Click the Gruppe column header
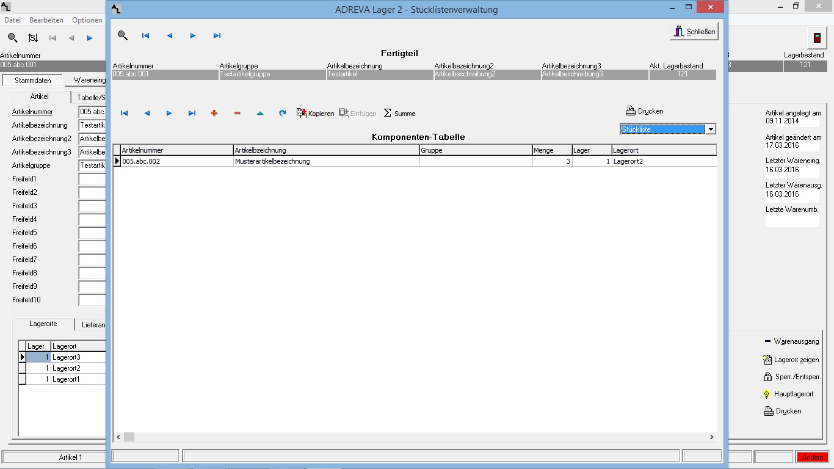The width and height of the screenshot is (834, 469). click(476, 150)
